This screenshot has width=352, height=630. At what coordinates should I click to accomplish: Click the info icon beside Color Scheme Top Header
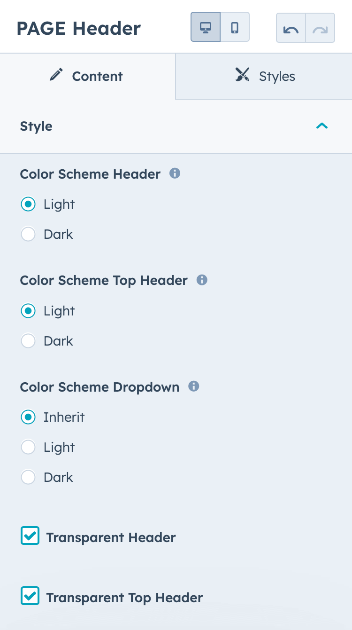pyautogui.click(x=202, y=280)
